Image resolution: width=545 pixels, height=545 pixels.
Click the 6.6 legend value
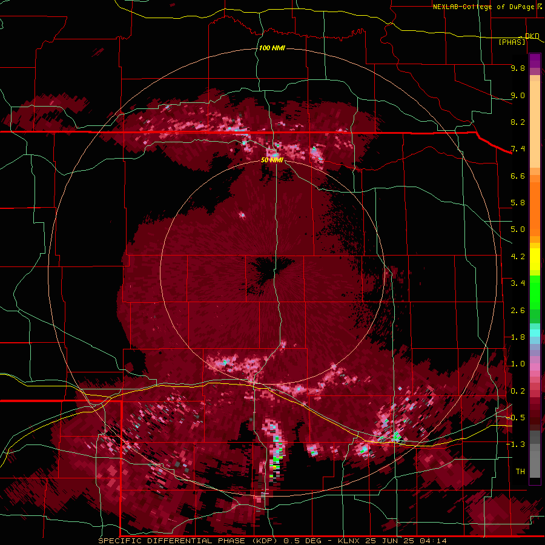pos(518,176)
